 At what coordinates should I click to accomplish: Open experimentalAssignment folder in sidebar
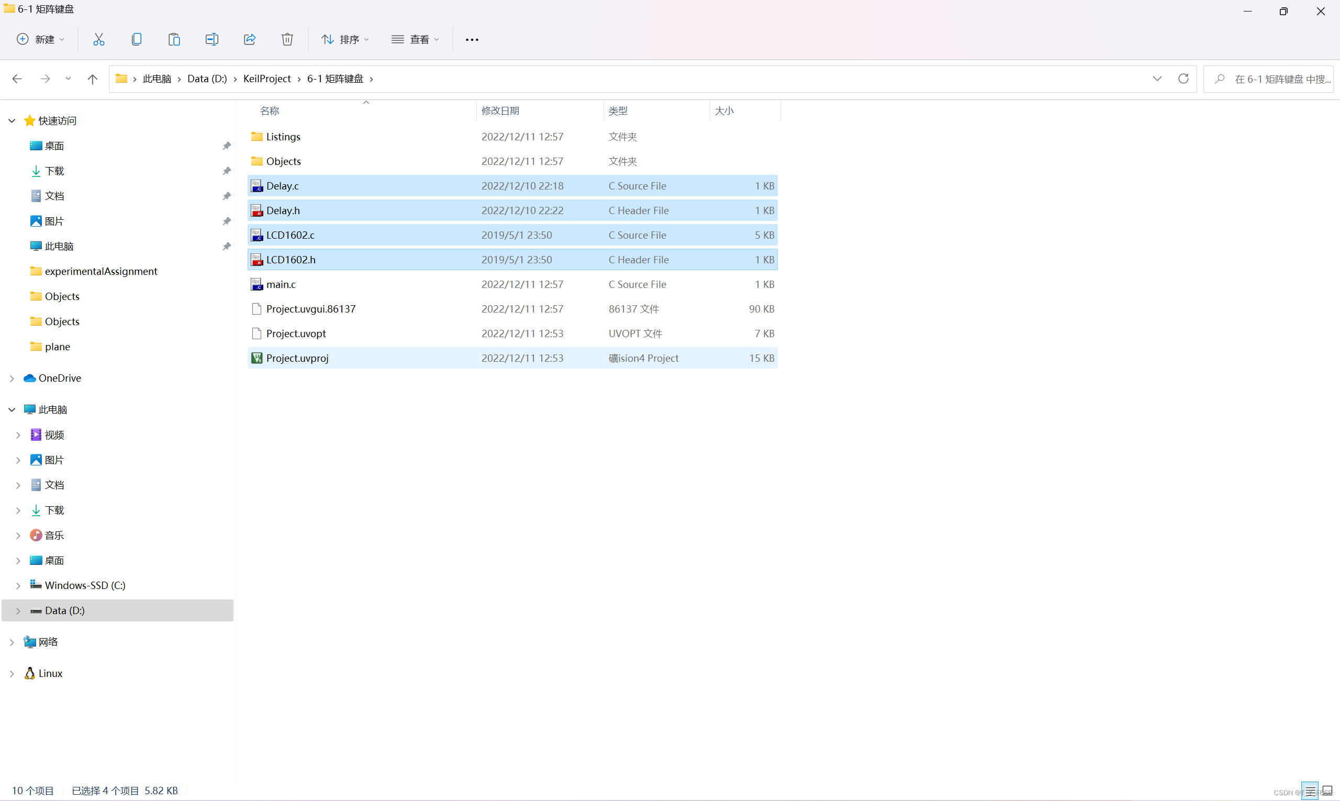[101, 271]
